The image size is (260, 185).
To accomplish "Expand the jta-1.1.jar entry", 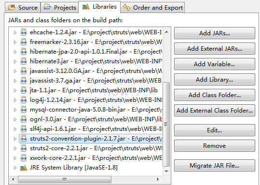I will [15, 90].
